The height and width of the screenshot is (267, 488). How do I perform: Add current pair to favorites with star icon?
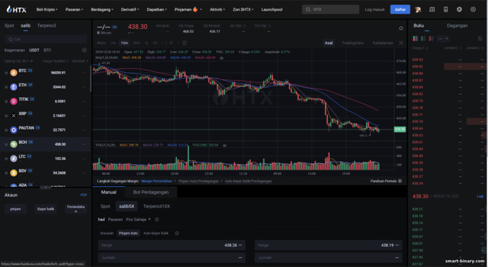(401, 29)
